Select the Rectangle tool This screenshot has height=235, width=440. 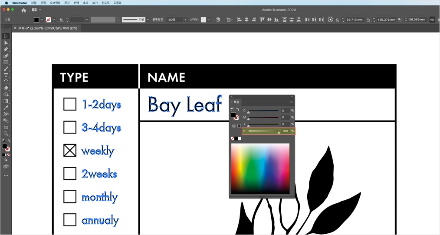pos(6,62)
